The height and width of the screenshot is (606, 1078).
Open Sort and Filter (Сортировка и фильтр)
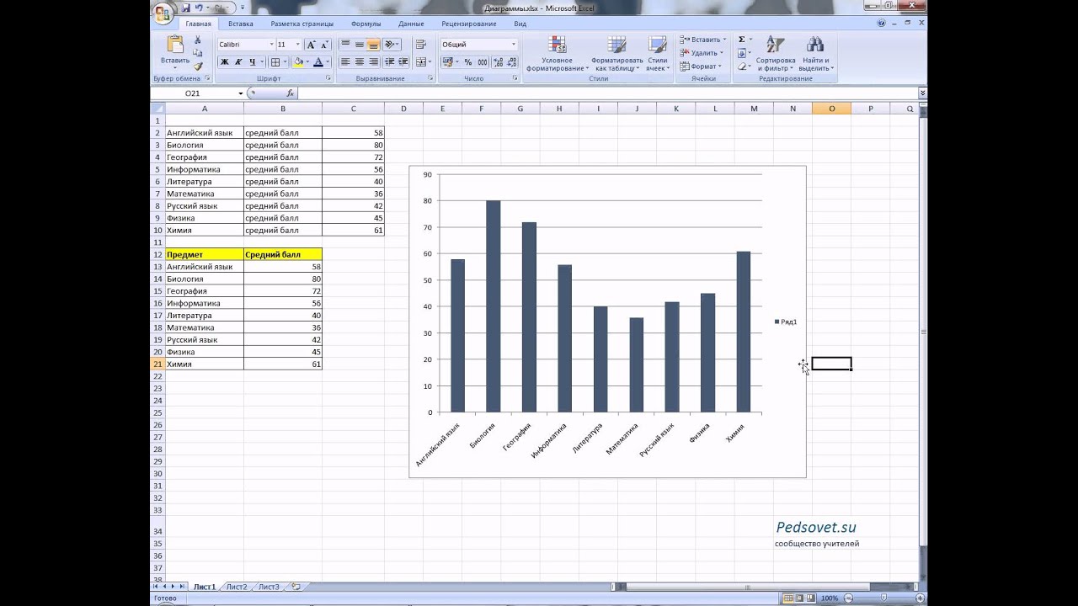[776, 54]
